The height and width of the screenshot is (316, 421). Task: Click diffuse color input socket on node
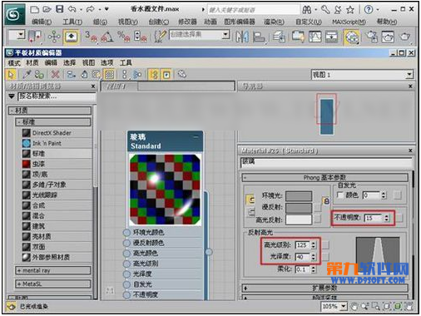pos(126,243)
